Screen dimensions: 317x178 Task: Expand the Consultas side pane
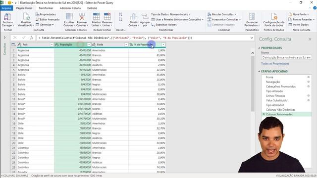[4, 38]
